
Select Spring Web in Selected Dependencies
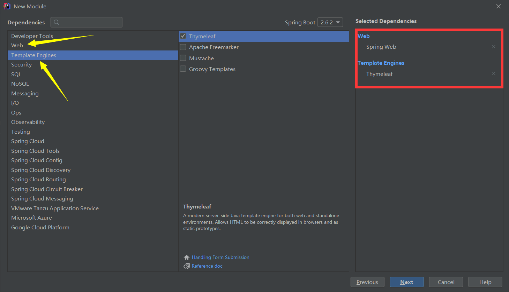381,47
